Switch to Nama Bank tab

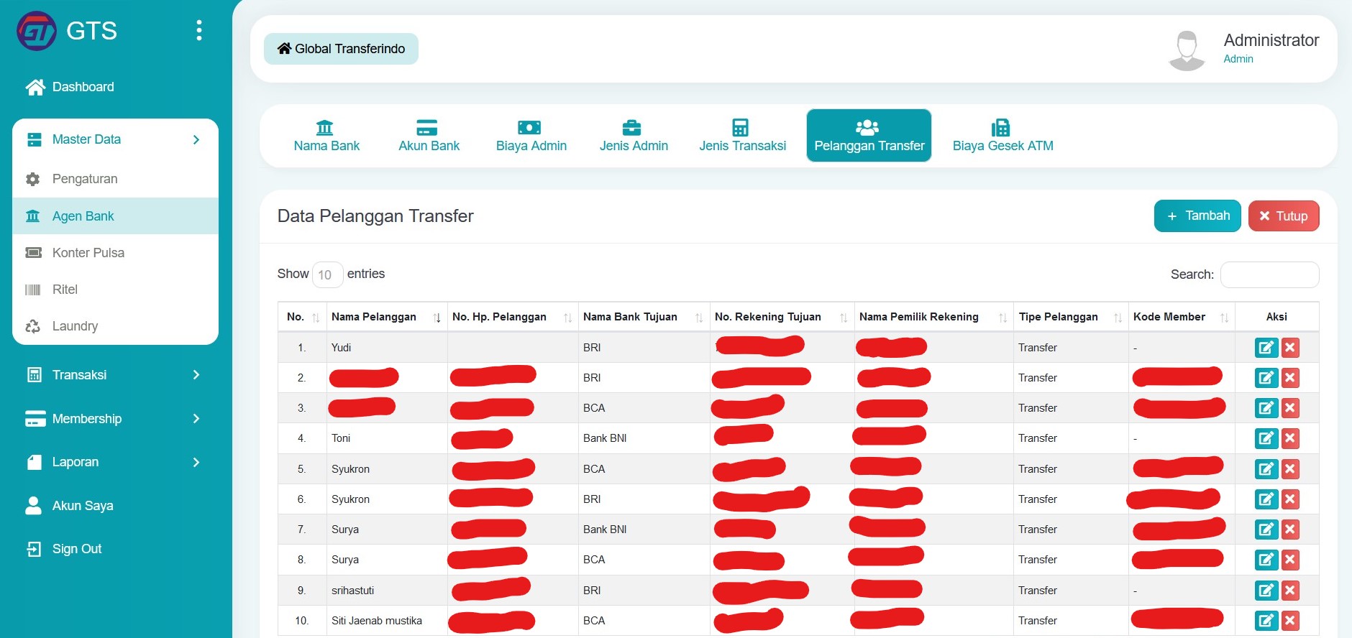[326, 136]
